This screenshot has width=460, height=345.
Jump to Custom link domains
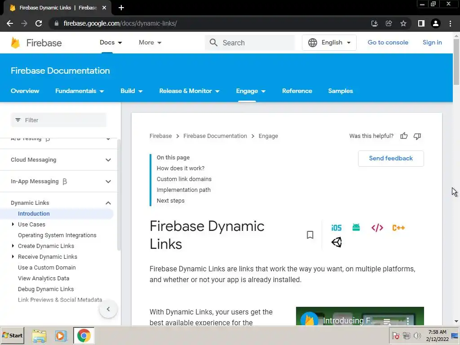click(184, 179)
